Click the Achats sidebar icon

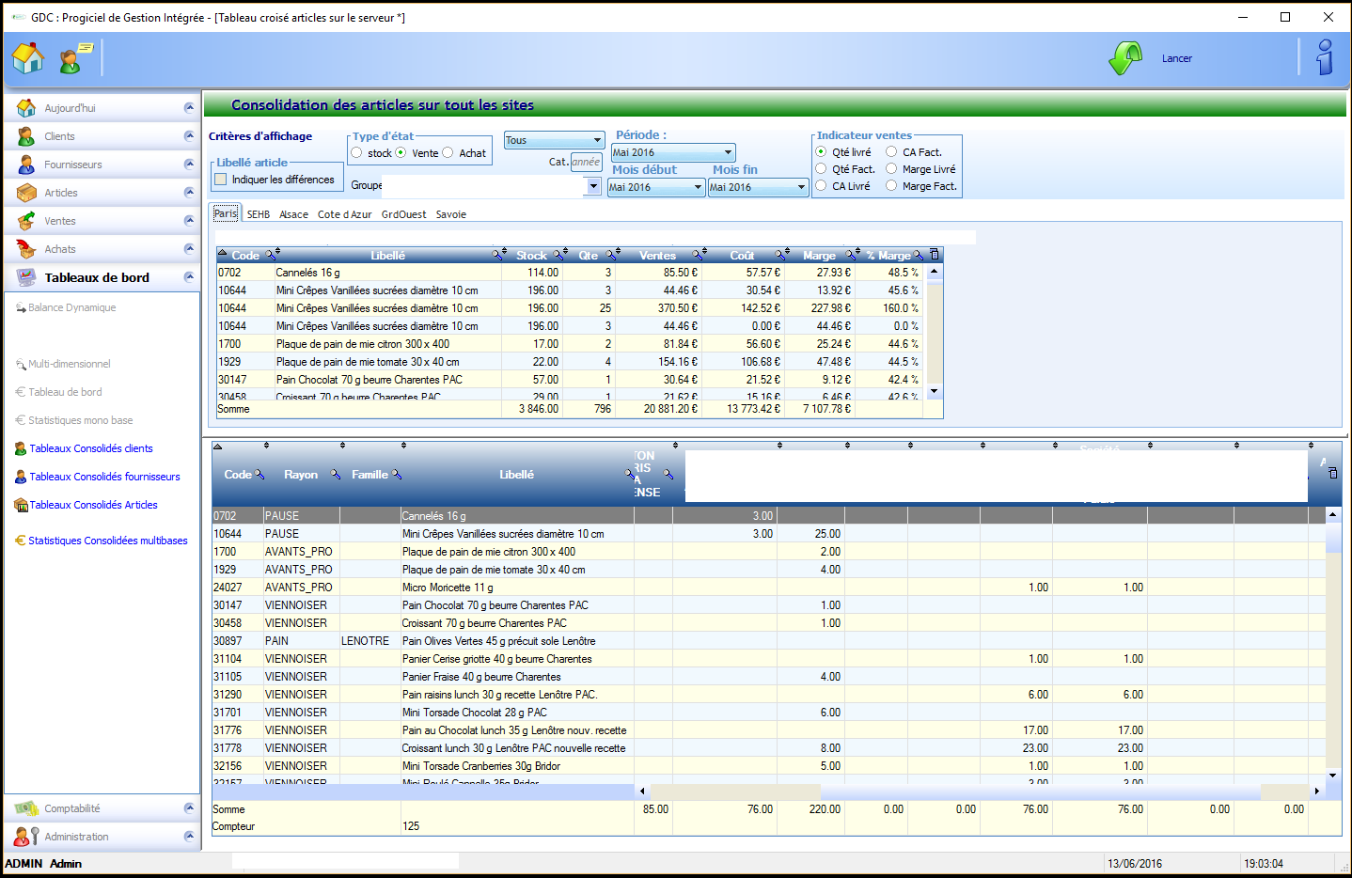pos(26,249)
